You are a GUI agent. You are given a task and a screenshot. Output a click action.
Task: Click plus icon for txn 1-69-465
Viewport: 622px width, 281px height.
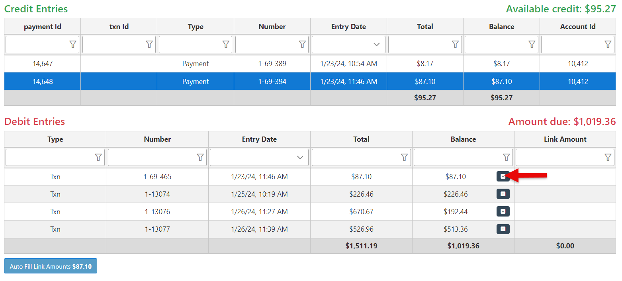click(503, 176)
